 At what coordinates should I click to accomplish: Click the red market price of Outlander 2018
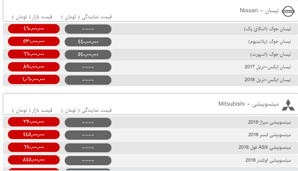click(33, 160)
